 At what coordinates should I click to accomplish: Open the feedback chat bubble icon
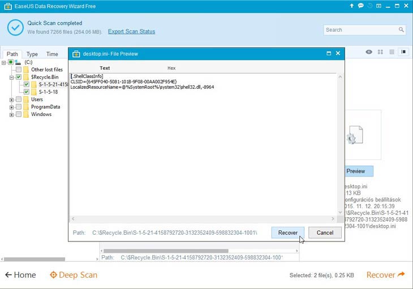click(x=361, y=6)
